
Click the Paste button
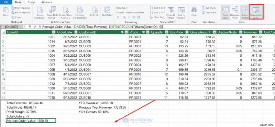click(x=6, y=12)
